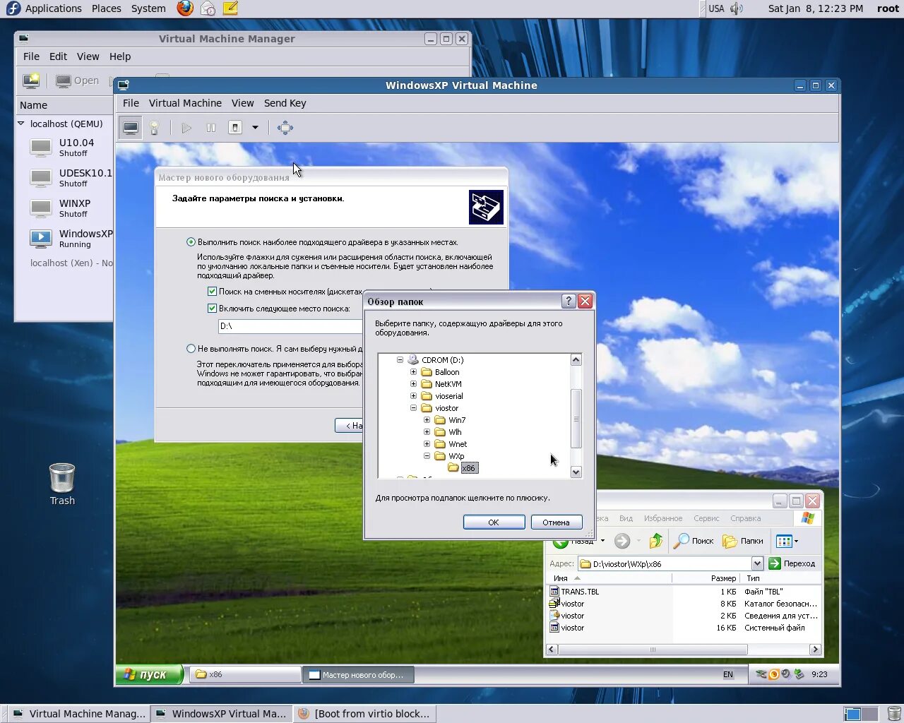This screenshot has height=723, width=904.
Task: Open View menu in WindowsXP VM window
Action: [242, 103]
